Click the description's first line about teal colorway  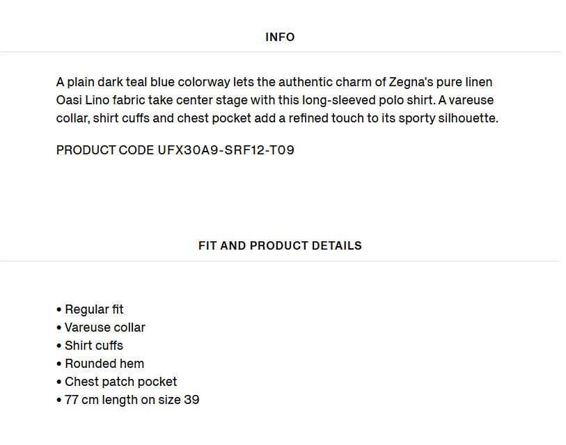[274, 82]
